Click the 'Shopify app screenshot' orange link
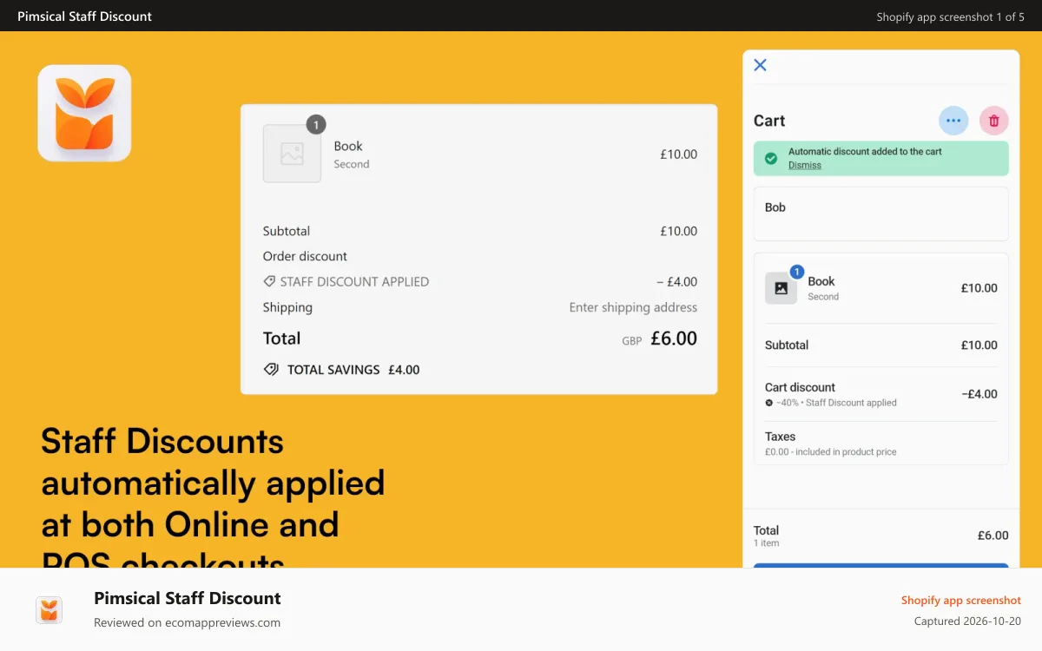The width and height of the screenshot is (1042, 651). [961, 600]
